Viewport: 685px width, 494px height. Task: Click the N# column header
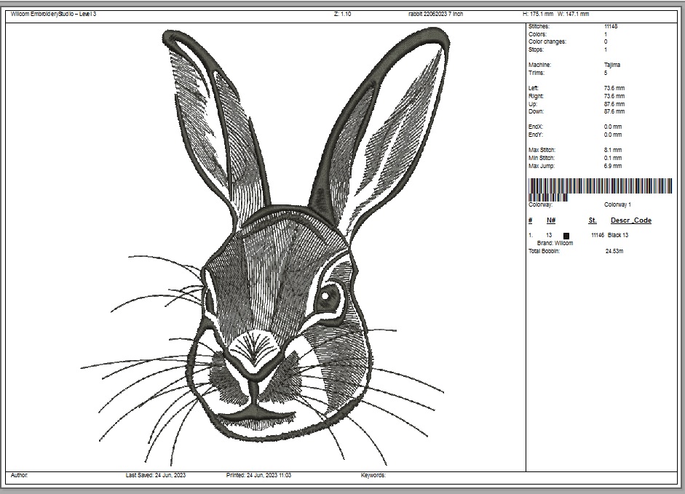coord(551,220)
